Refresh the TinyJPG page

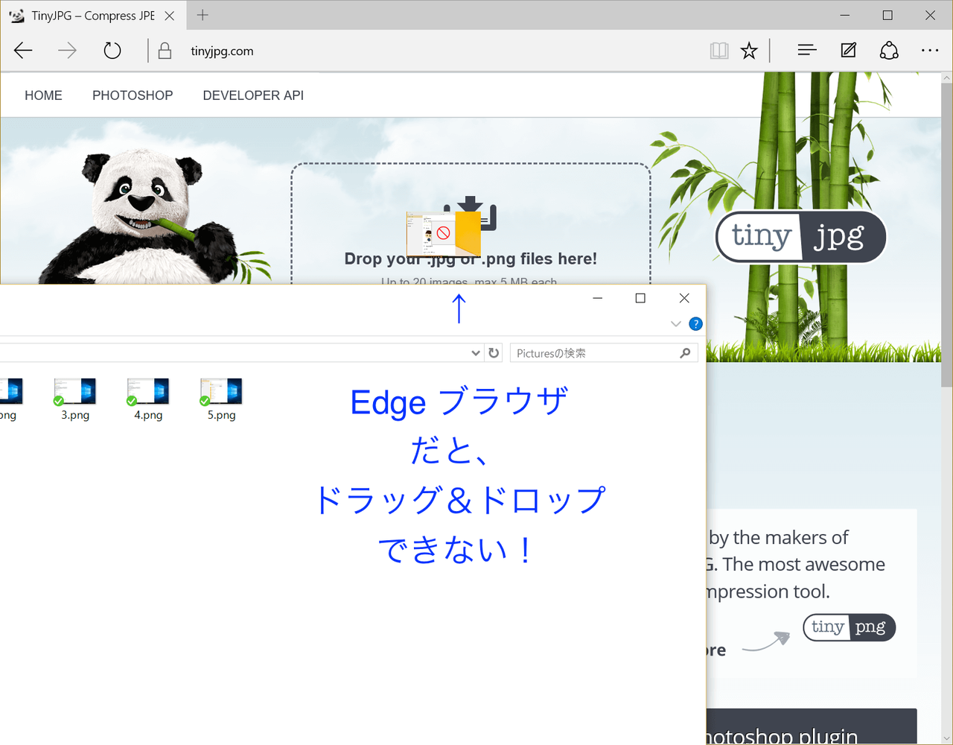(112, 51)
